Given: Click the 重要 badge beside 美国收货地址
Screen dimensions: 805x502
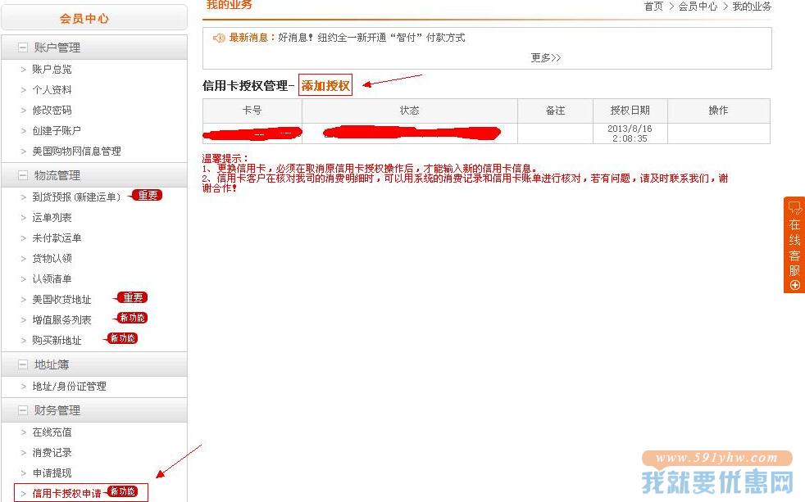Looking at the screenshot, I should [132, 297].
